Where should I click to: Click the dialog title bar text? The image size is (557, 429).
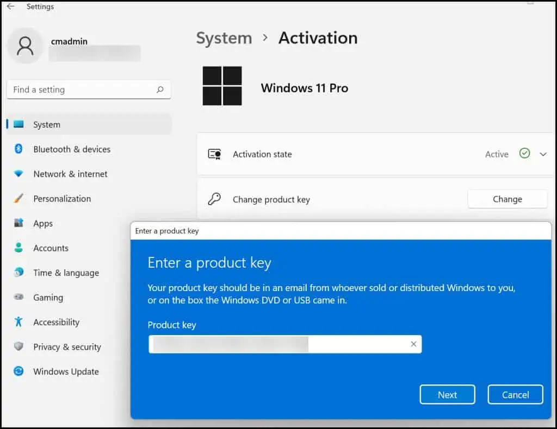pyautogui.click(x=167, y=231)
